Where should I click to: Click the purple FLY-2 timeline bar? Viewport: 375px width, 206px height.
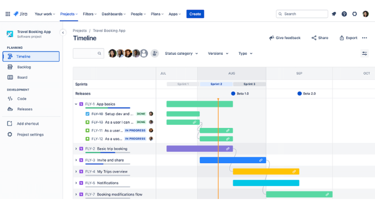point(199,149)
